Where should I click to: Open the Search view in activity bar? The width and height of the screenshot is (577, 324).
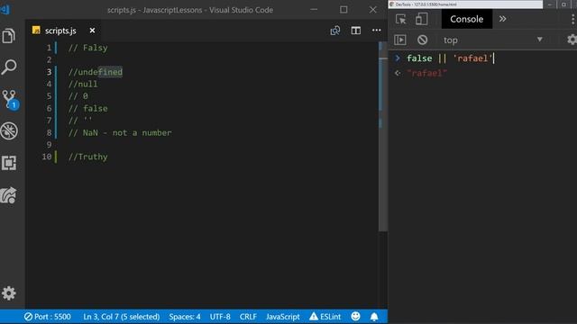9,67
